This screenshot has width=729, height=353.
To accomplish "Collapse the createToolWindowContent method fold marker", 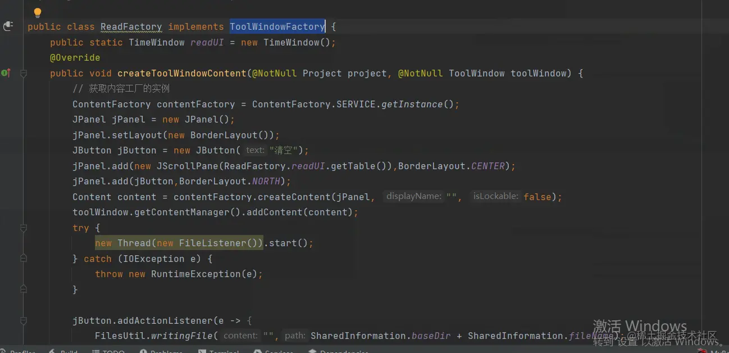I will pyautogui.click(x=24, y=73).
